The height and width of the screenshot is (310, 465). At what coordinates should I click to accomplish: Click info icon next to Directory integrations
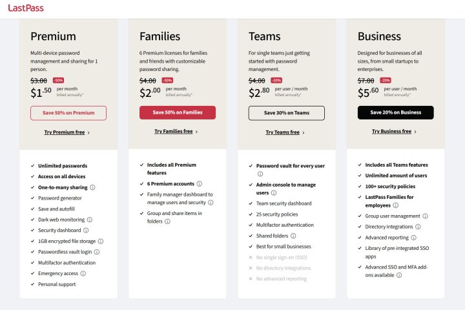click(x=418, y=227)
